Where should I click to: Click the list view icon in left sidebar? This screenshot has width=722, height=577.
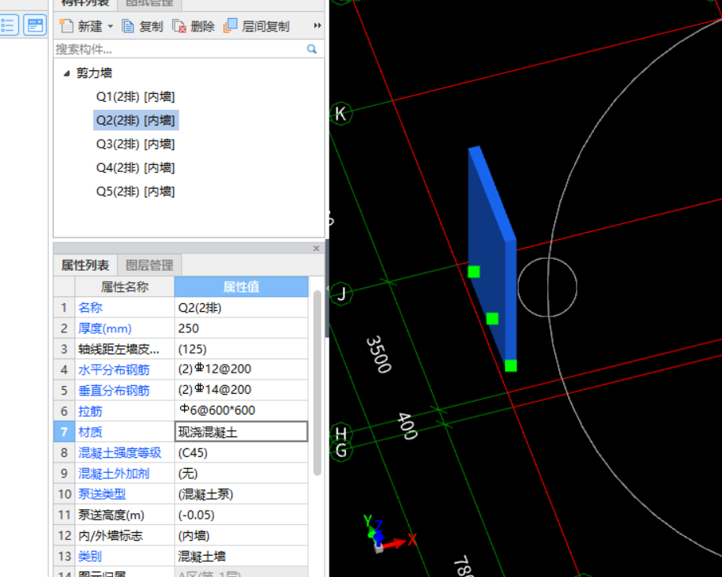coord(8,25)
